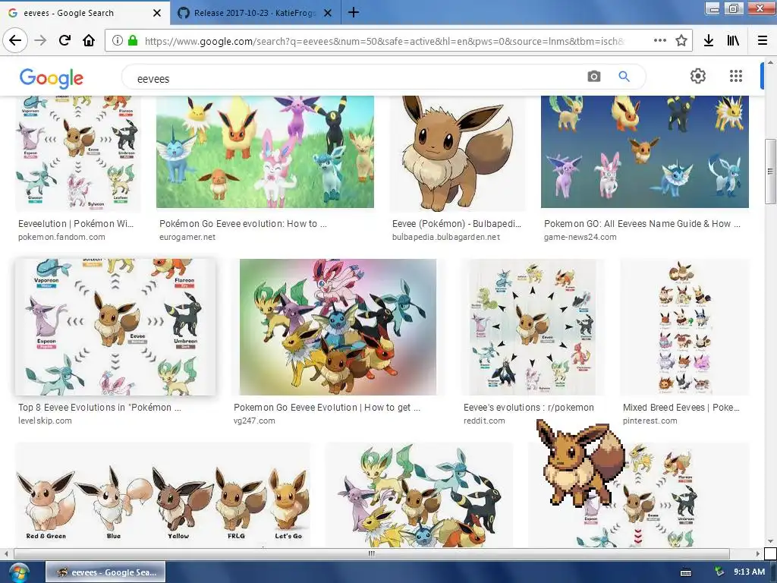
Task: Open page actions three-dot menu
Action: click(x=659, y=40)
